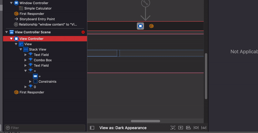Click the icon beside the 0 label item
The image size is (258, 133).
click(x=30, y=87)
